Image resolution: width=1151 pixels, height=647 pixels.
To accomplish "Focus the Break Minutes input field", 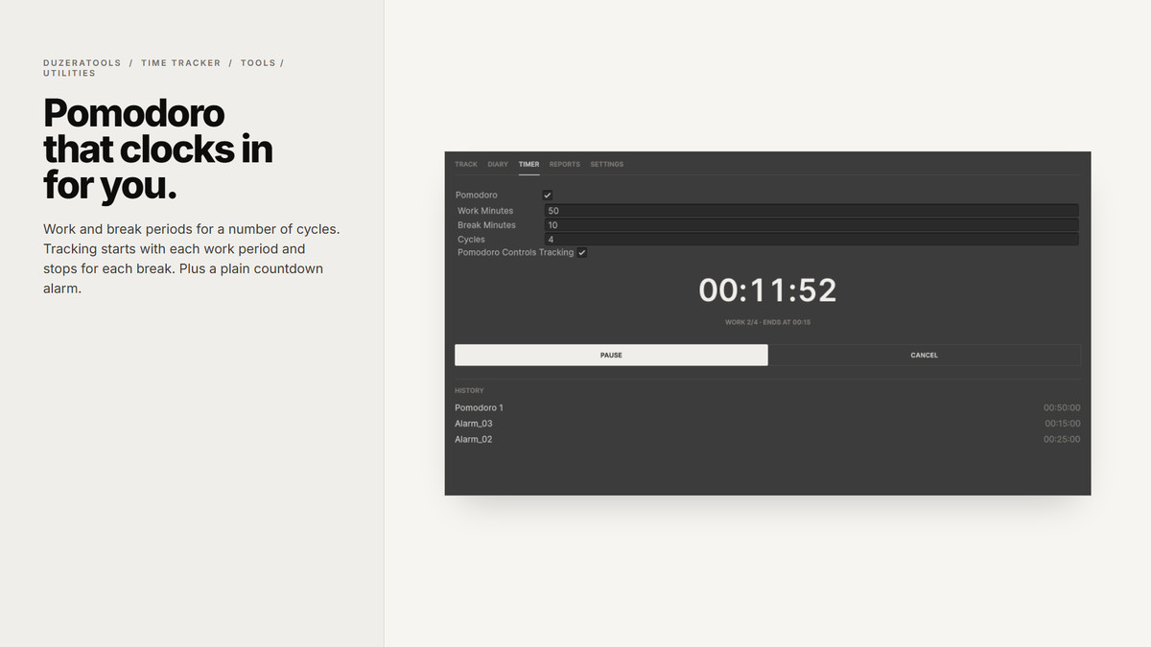I will point(811,225).
